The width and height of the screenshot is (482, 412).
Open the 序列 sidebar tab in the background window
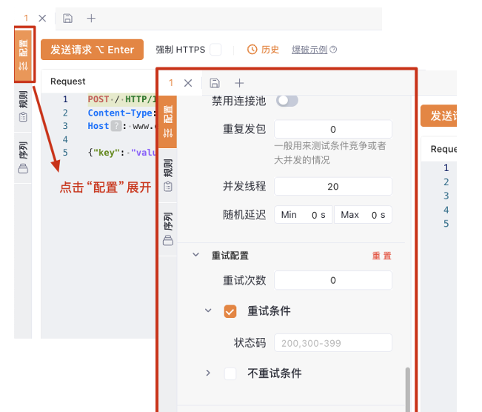coord(24,158)
